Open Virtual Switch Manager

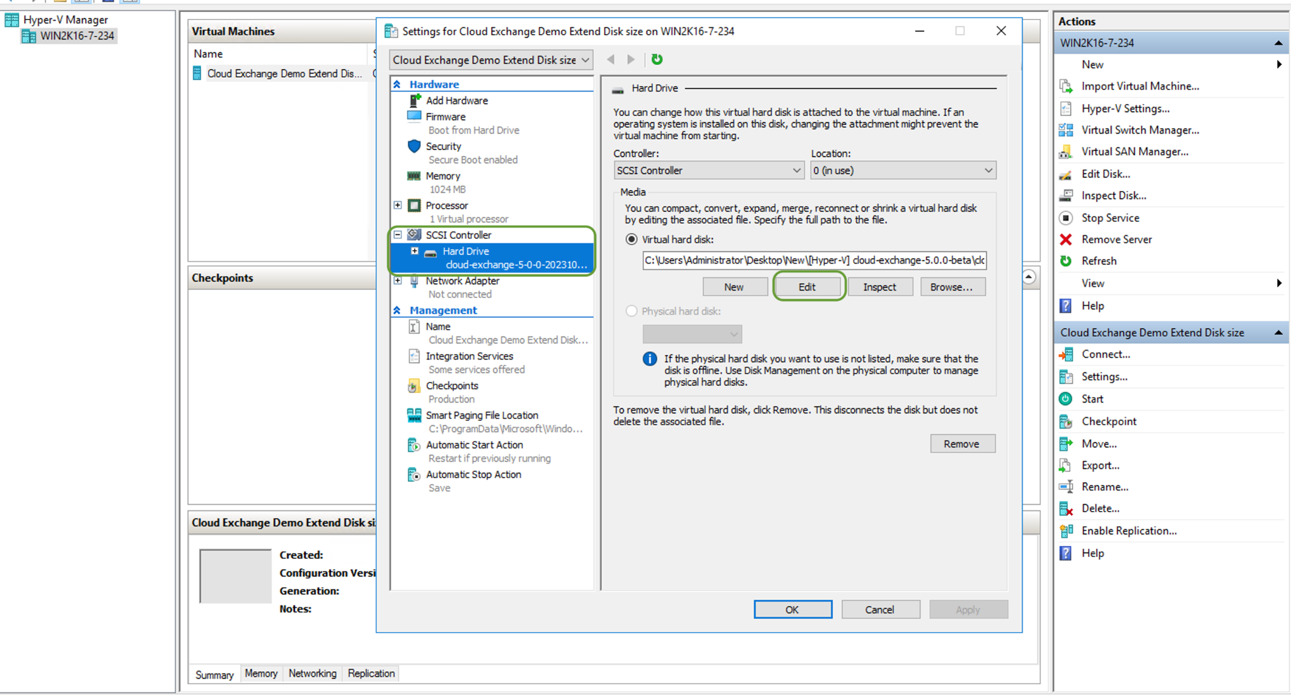click(1140, 130)
